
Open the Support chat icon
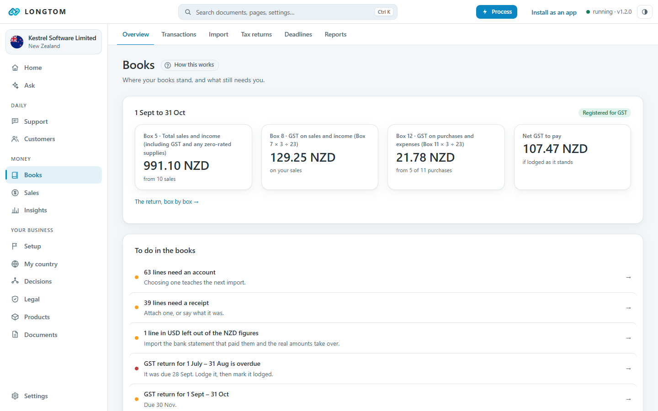click(x=15, y=121)
